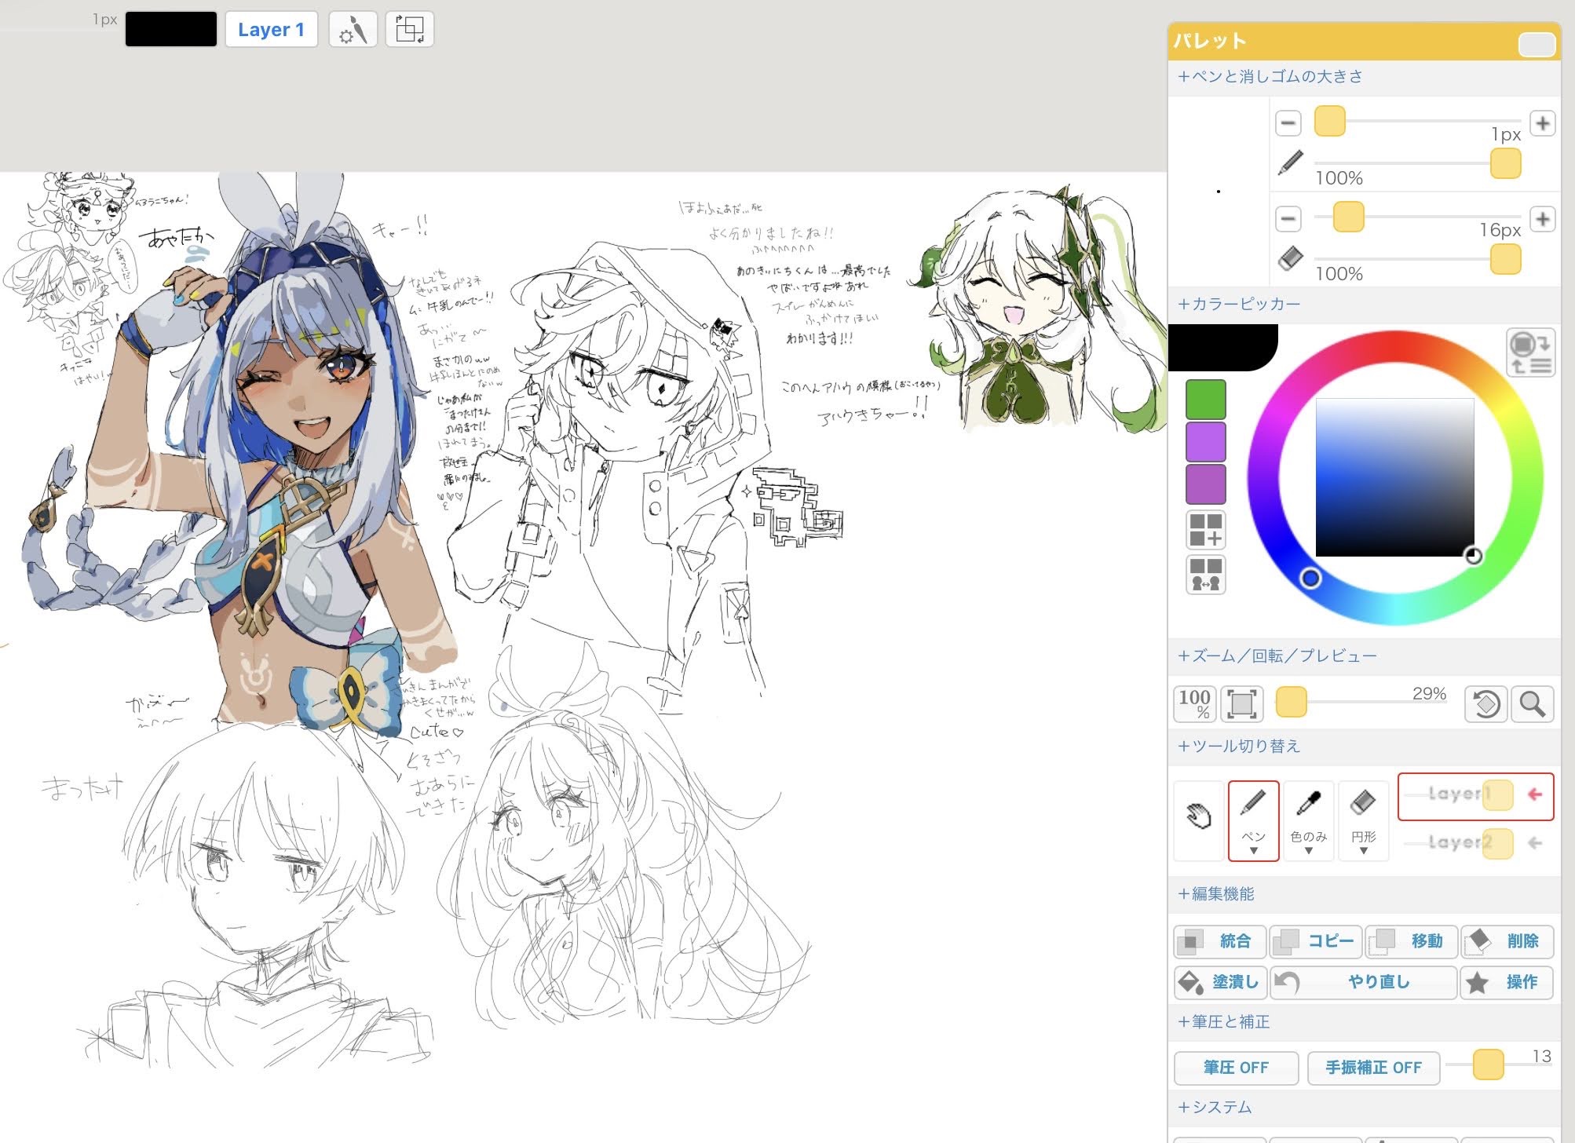Click the pen size slider handle
Image resolution: width=1575 pixels, height=1143 pixels.
[1330, 122]
